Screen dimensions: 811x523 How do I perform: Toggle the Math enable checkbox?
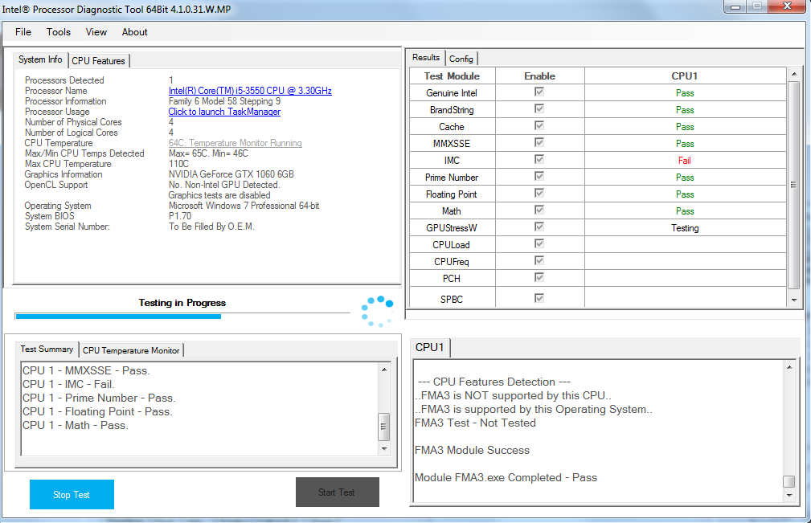539,210
